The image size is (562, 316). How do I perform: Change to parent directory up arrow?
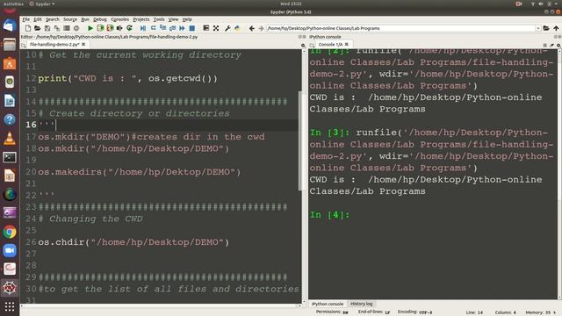[x=556, y=28]
